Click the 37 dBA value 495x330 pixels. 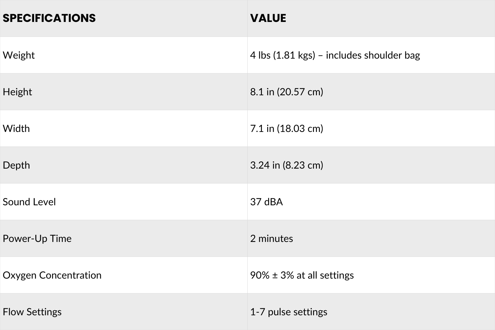tap(266, 202)
